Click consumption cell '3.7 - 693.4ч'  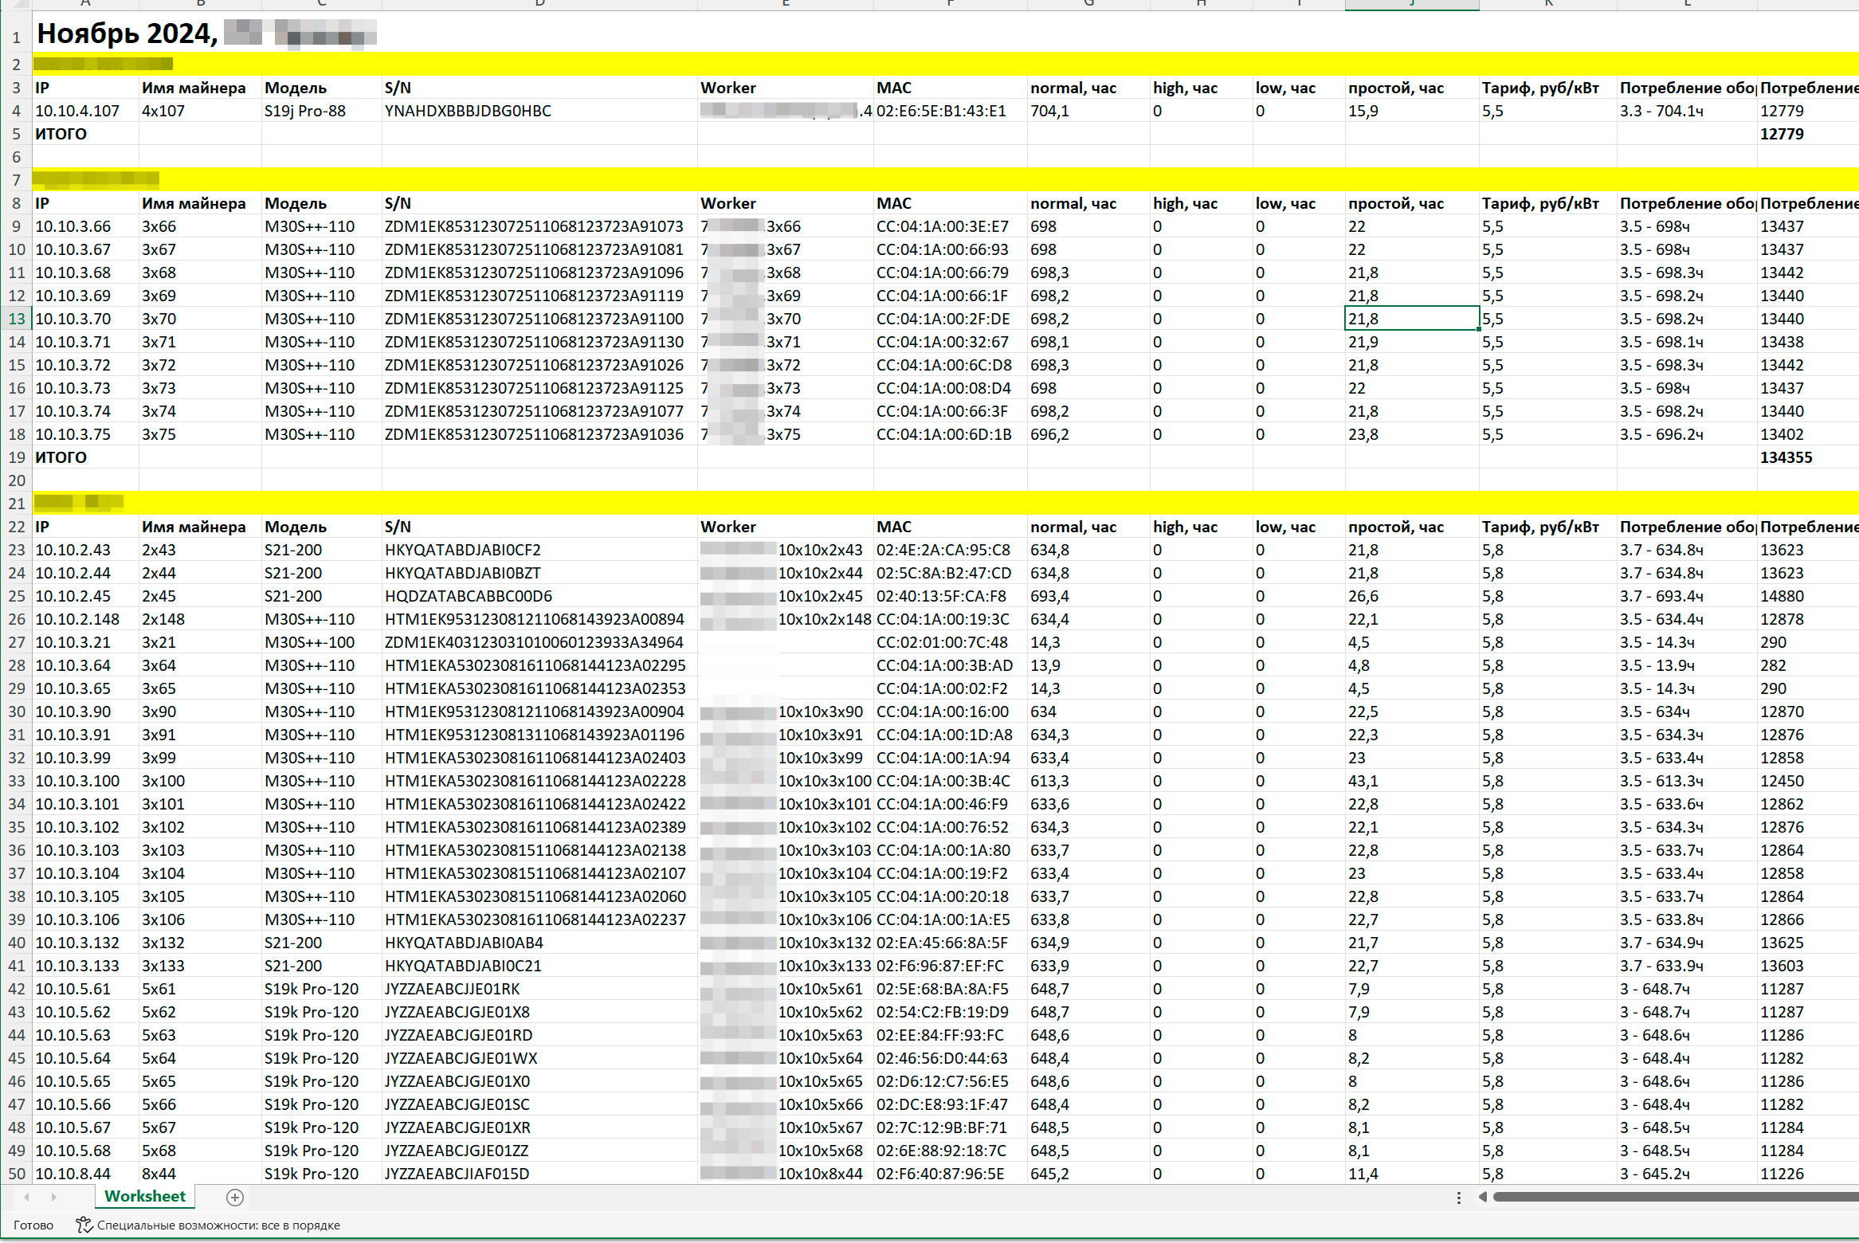click(1687, 596)
